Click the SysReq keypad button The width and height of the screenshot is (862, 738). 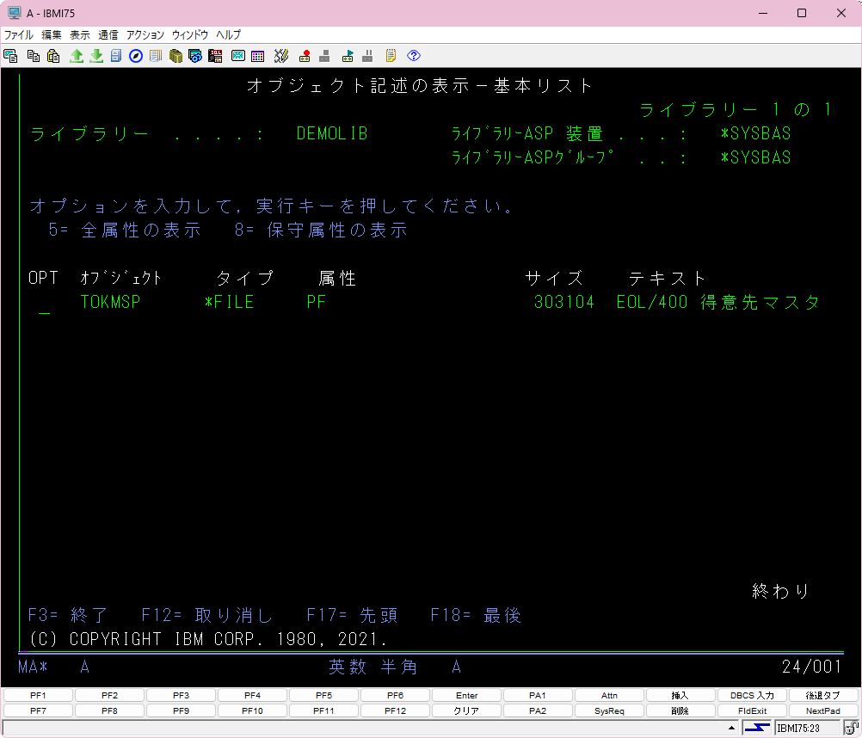click(x=609, y=710)
